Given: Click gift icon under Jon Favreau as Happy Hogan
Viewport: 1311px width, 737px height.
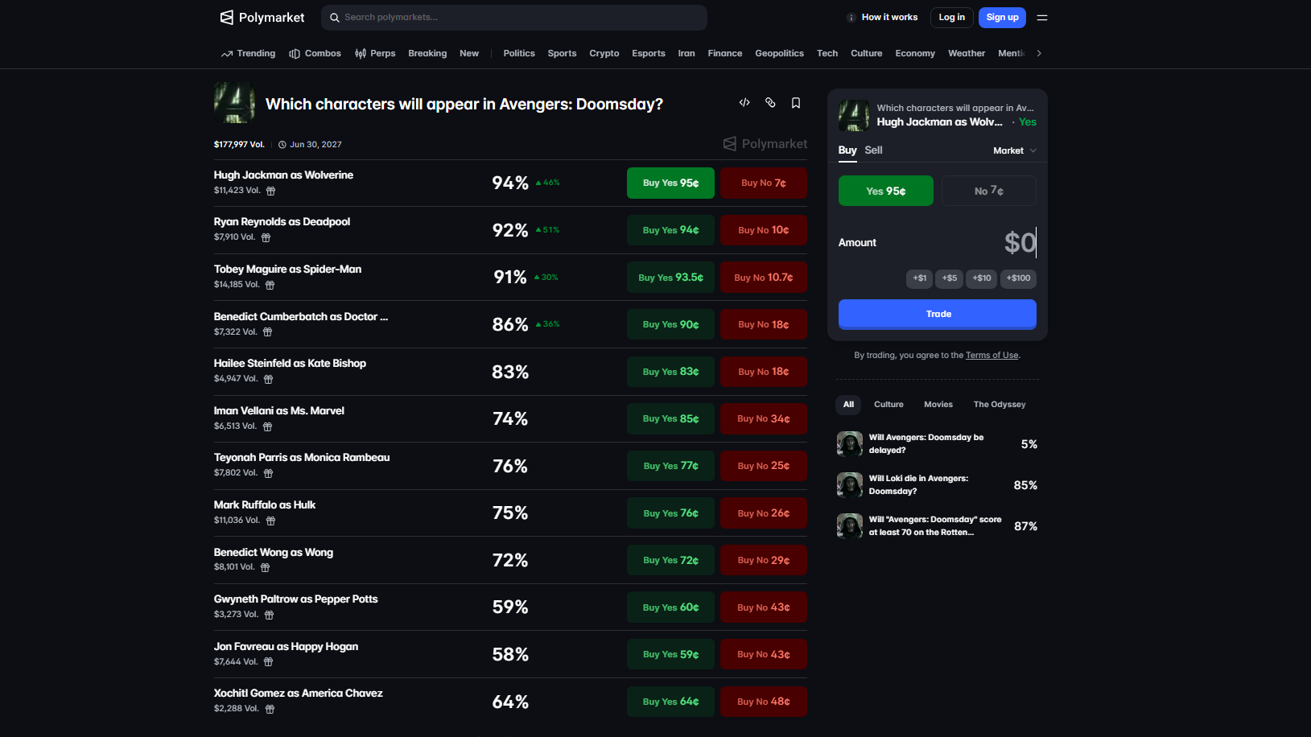Looking at the screenshot, I should (x=269, y=662).
